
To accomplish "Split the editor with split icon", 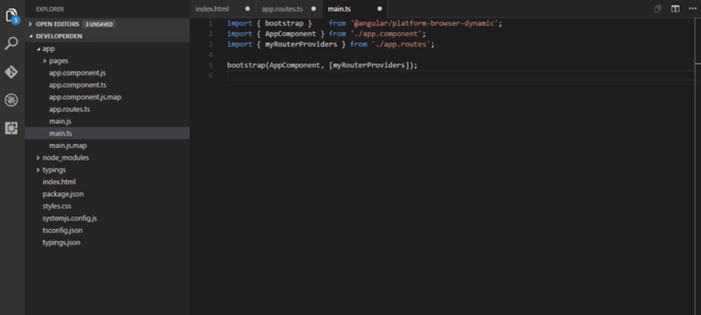I will 675,9.
